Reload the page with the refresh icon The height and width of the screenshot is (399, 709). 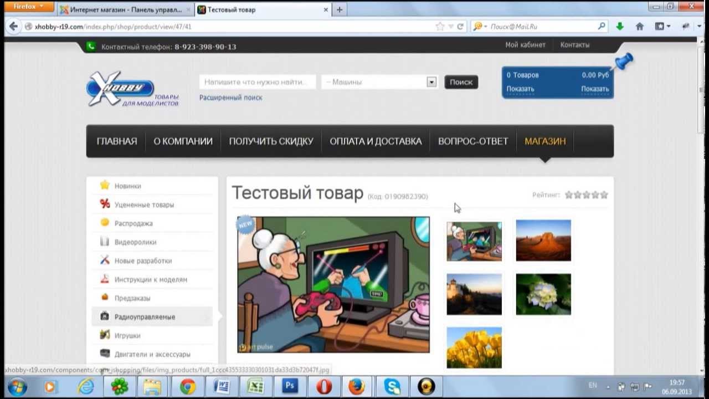[460, 26]
